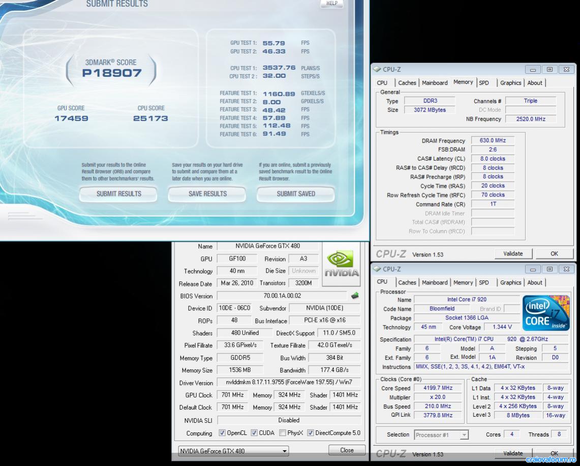The width and height of the screenshot is (580, 466).
Task: Click the Core Voltage value 1.344 V
Action: (502, 327)
